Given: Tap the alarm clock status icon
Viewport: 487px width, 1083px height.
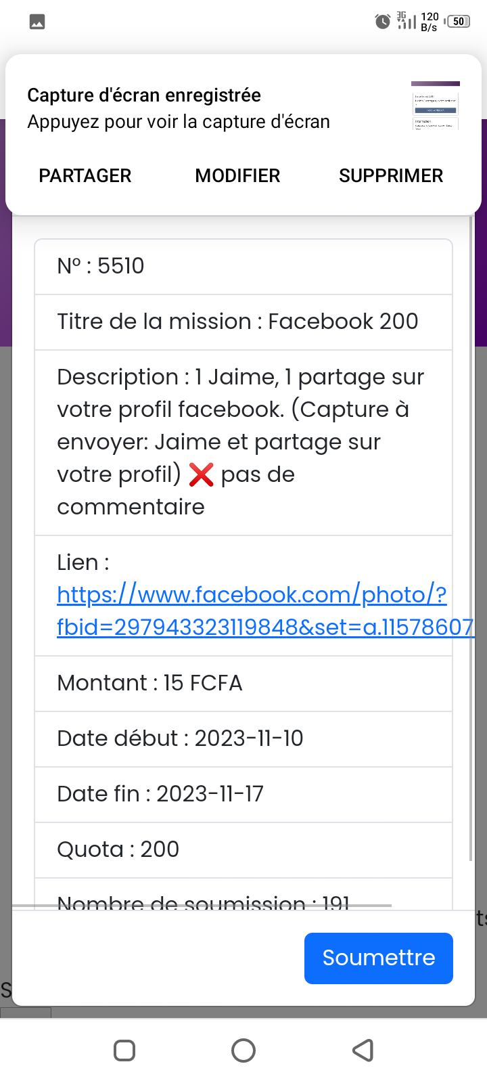Looking at the screenshot, I should 383,22.
